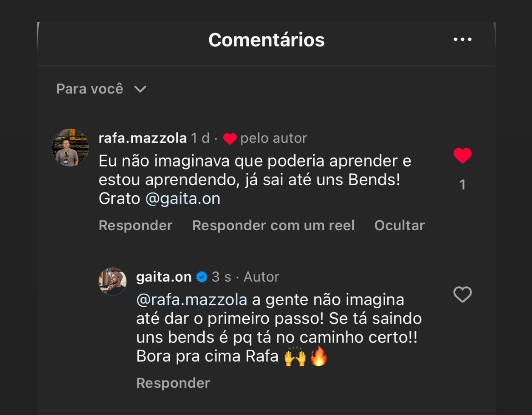Image resolution: width=532 pixels, height=415 pixels.
Task: Click Responder under gaita.on's reply
Action: (x=173, y=383)
